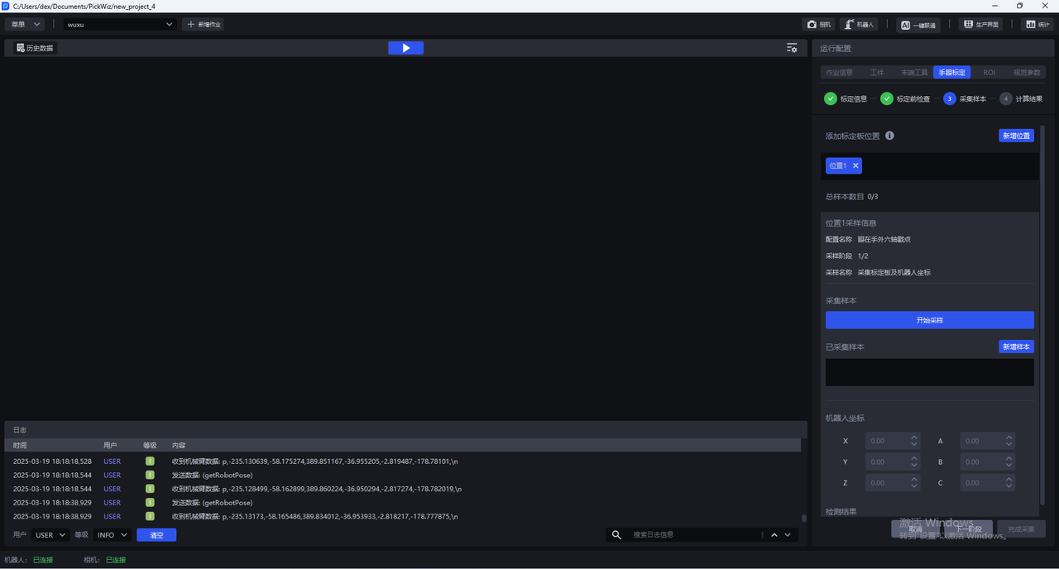Screen dimensions: 1059x569
Task: Open the wuxu job selector dropdown
Action: pos(120,25)
